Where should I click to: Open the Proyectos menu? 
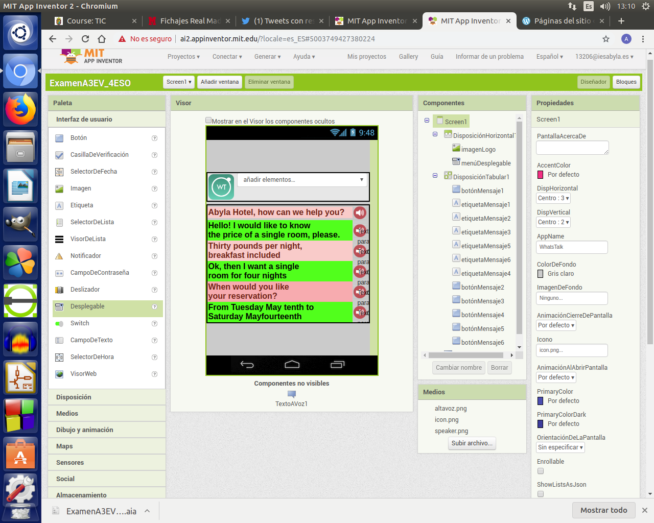tap(183, 57)
